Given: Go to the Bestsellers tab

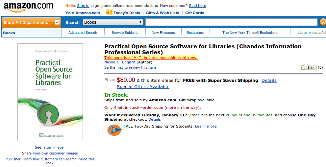Looking at the screenshot, I should click(x=195, y=33).
